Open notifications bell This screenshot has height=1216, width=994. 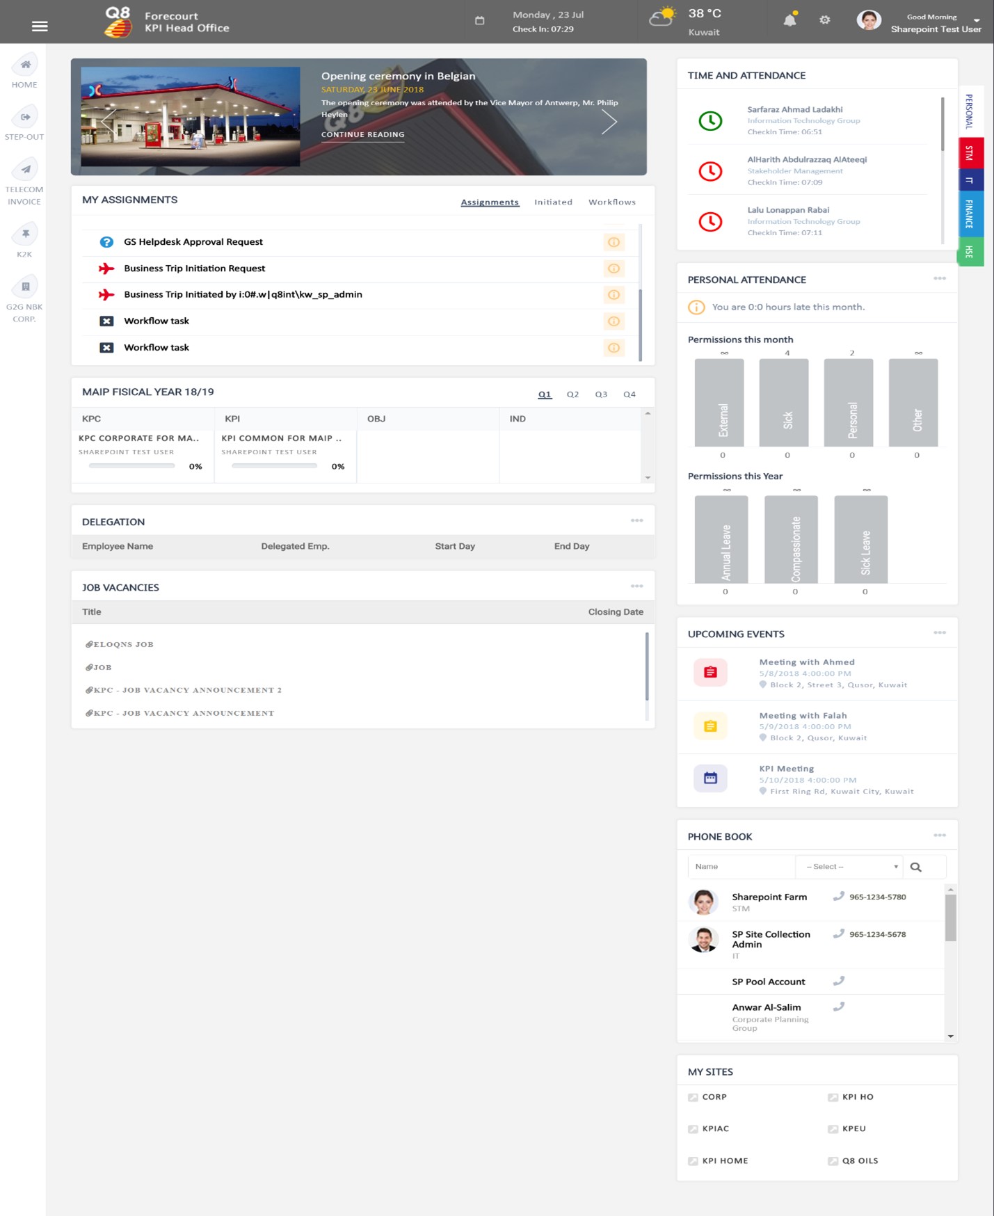789,19
